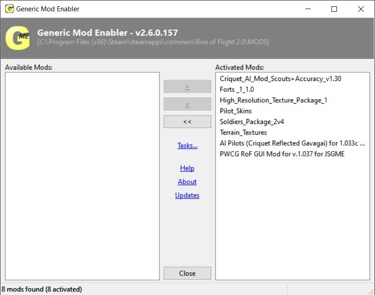Image resolution: width=375 pixels, height=295 pixels.
Task: Select Pilot_Skins in activated mods
Action: point(236,111)
